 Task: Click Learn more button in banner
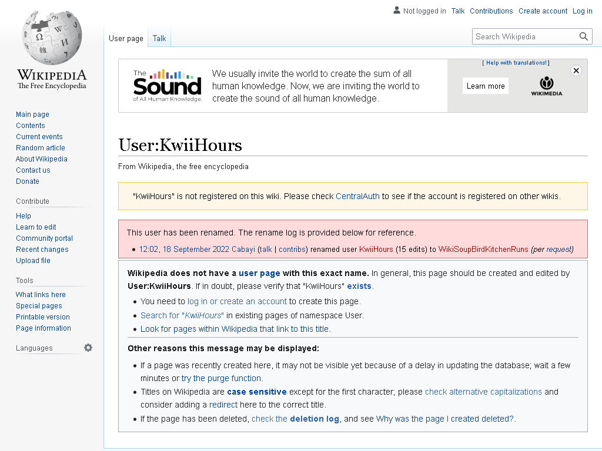tap(485, 86)
